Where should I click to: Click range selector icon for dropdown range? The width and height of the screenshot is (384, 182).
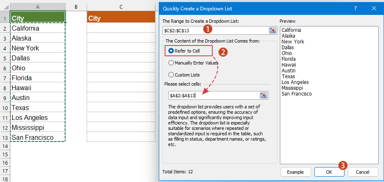(x=272, y=31)
